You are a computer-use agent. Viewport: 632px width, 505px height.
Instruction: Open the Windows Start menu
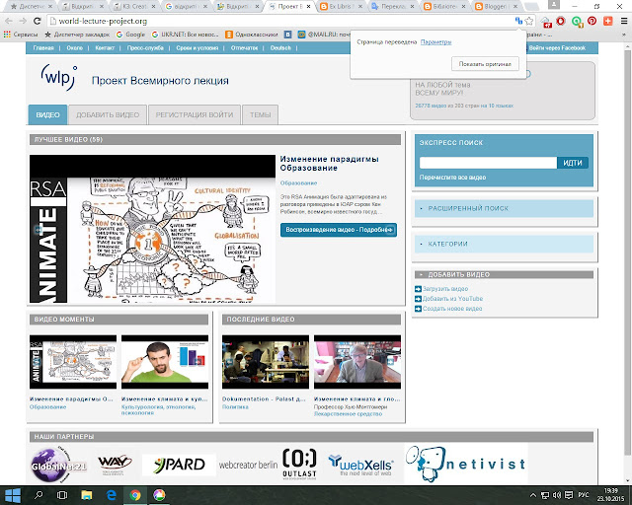[12, 495]
